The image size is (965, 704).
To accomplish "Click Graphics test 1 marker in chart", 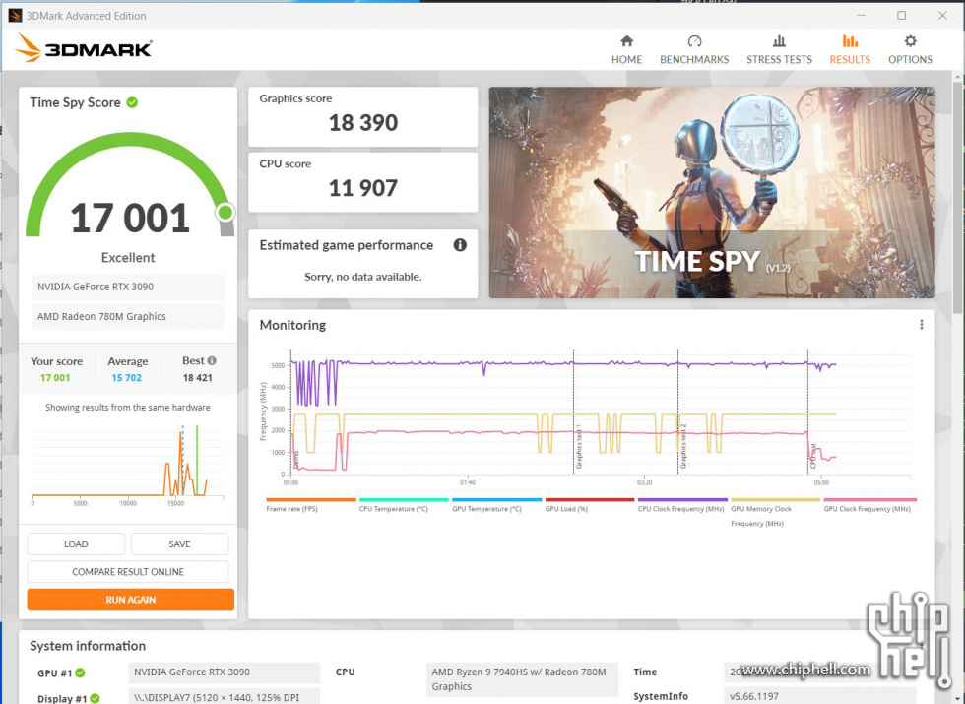I will pyautogui.click(x=578, y=447).
